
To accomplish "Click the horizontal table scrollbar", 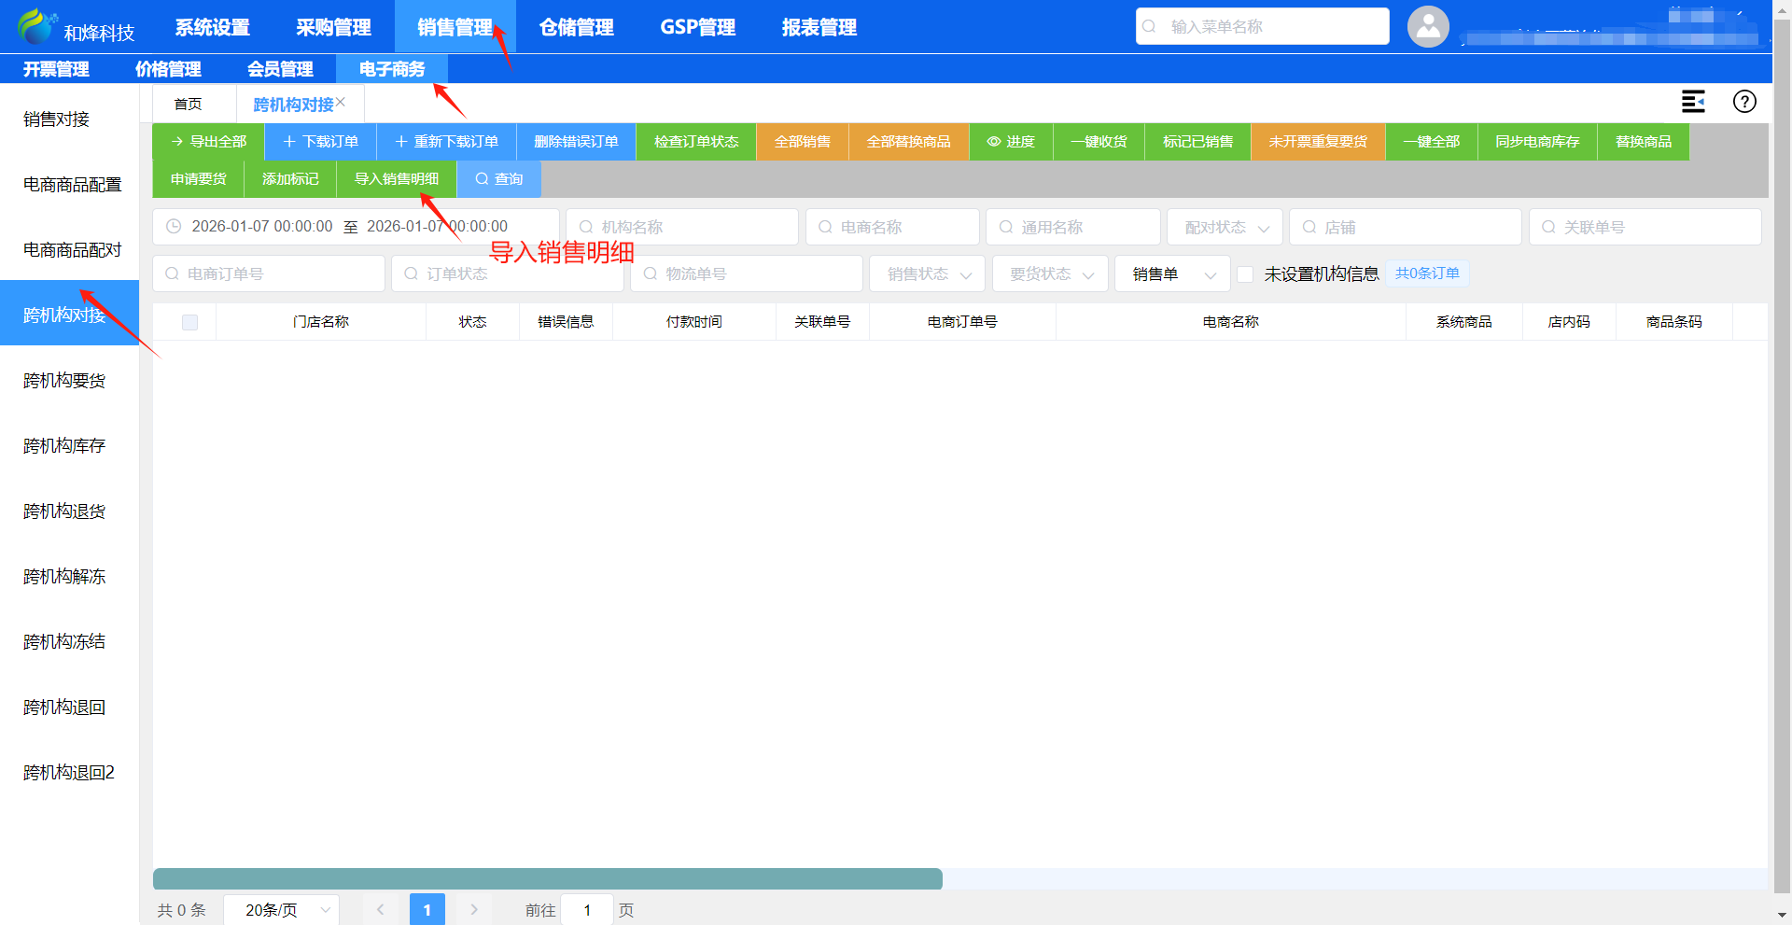I will tap(548, 878).
